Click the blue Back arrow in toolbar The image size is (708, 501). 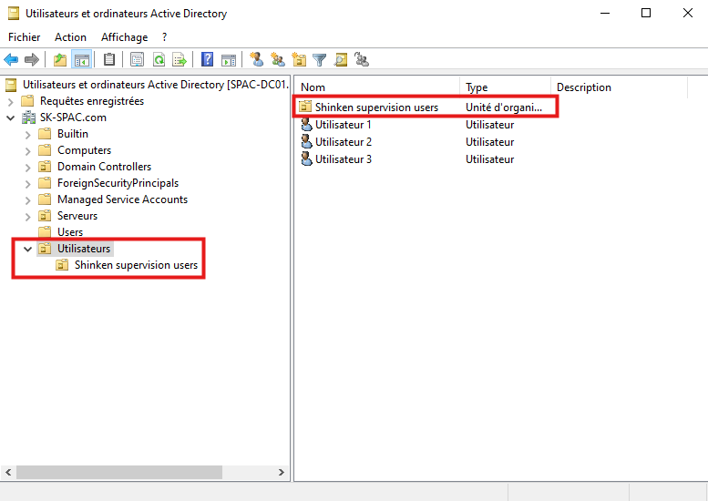tap(11, 60)
